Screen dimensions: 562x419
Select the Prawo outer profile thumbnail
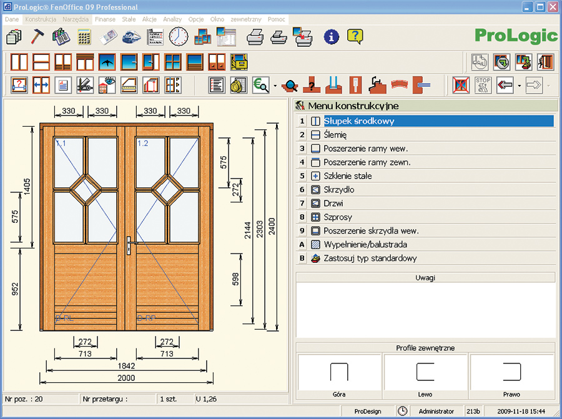(x=511, y=372)
